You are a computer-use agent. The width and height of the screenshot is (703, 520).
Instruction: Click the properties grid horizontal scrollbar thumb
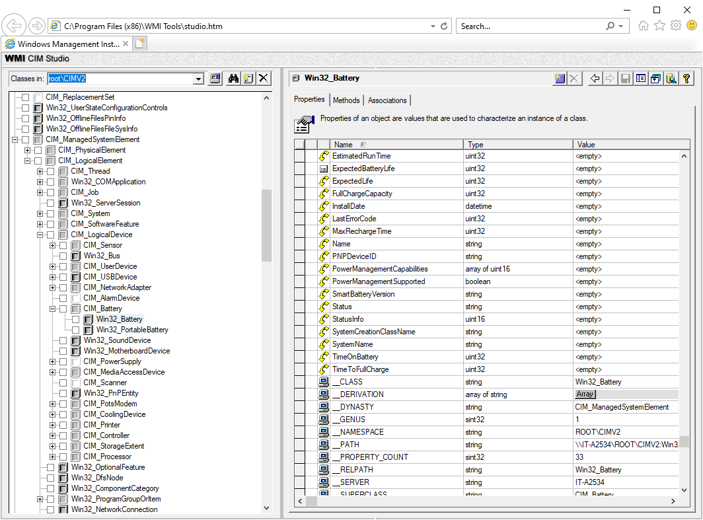312,501
